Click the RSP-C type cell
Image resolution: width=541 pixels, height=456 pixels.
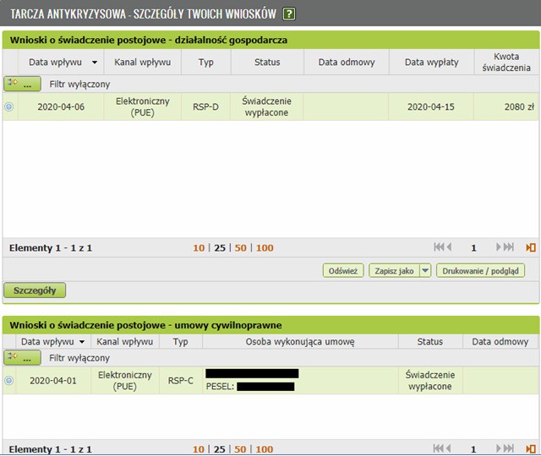pyautogui.click(x=180, y=381)
